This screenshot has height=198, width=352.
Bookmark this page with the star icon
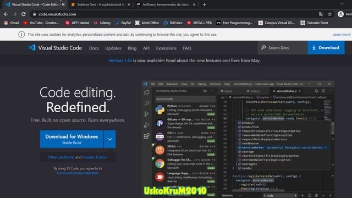[x=329, y=14]
